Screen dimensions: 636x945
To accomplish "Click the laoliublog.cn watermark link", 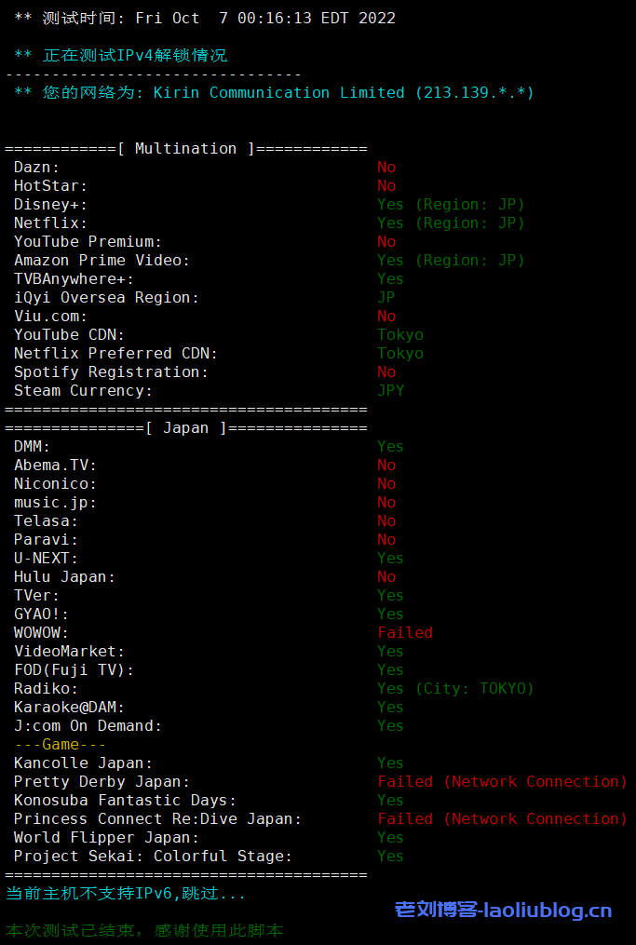I will [503, 910].
